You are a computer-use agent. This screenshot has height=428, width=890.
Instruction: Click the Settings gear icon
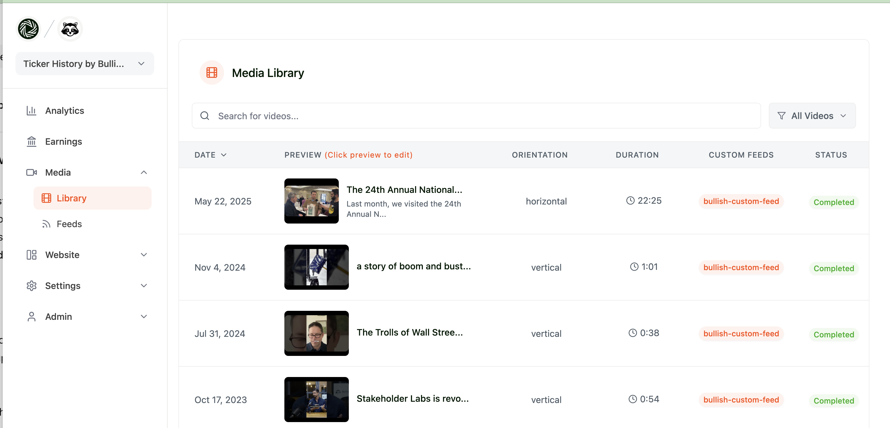pyautogui.click(x=31, y=286)
